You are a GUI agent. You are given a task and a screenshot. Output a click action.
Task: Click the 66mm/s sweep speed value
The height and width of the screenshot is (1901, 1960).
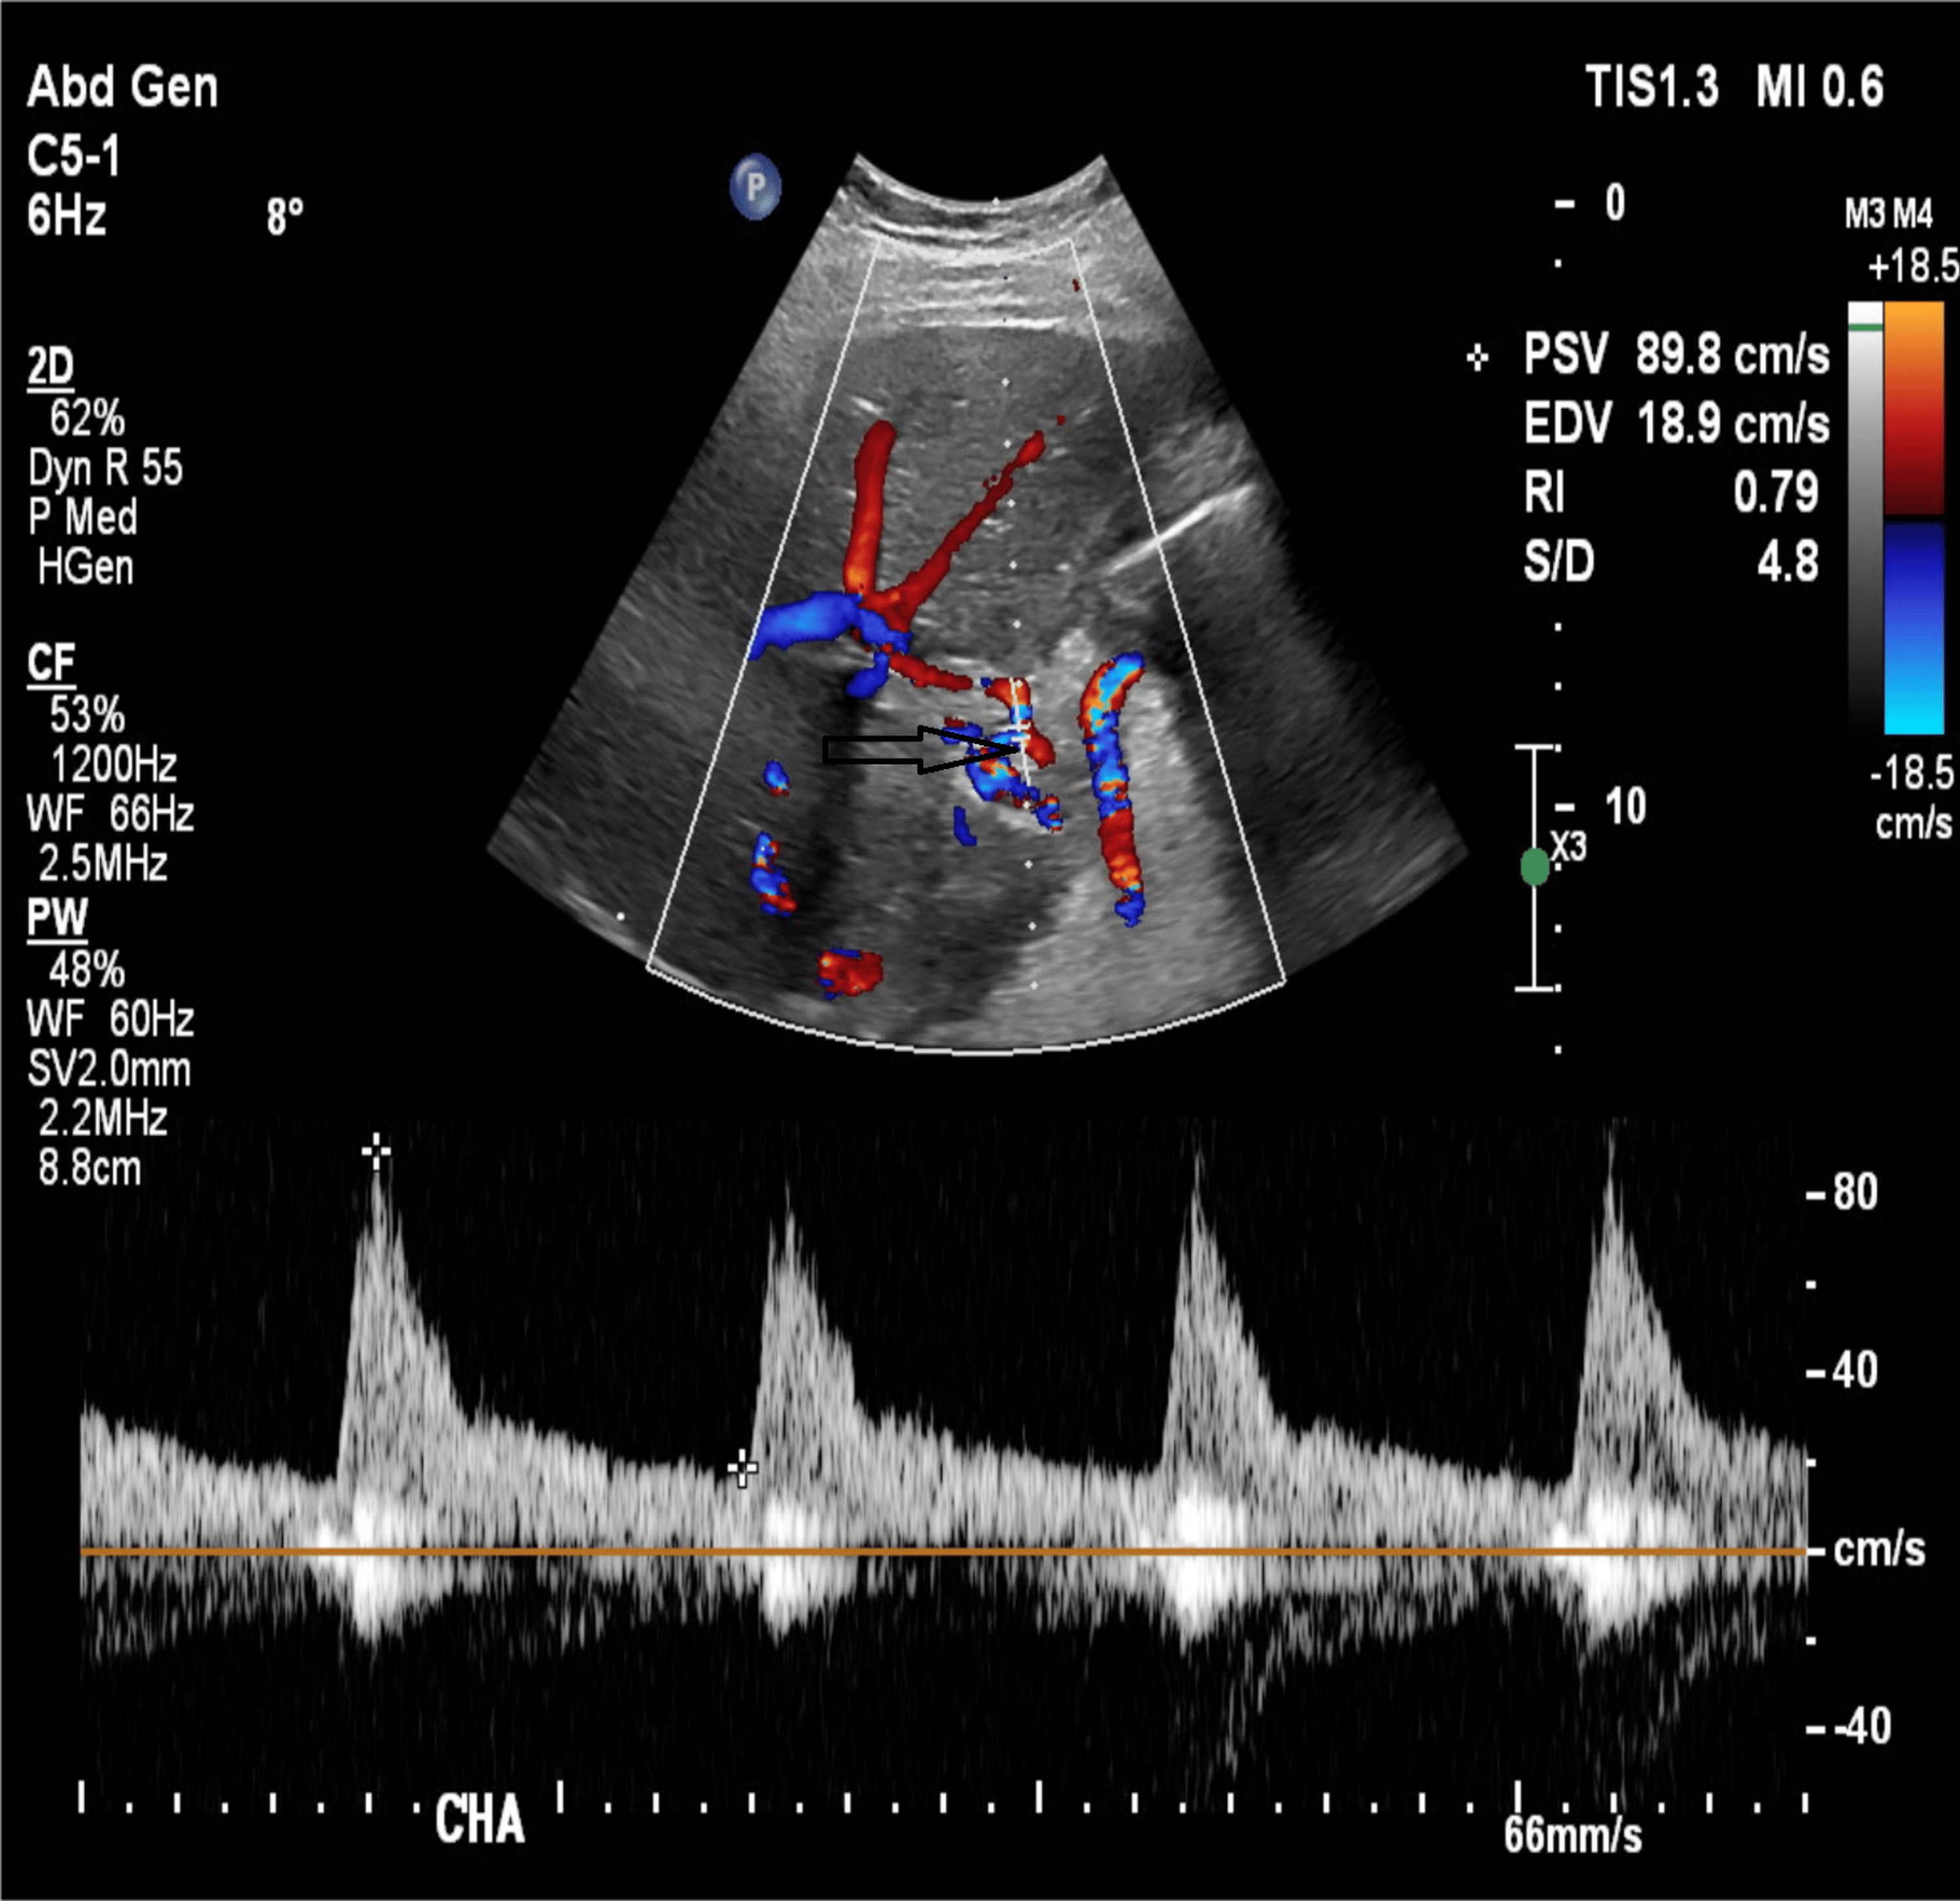(1573, 1836)
